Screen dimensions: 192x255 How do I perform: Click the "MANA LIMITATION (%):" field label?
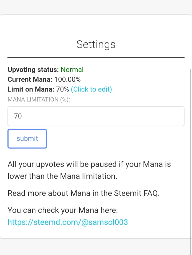point(39,99)
